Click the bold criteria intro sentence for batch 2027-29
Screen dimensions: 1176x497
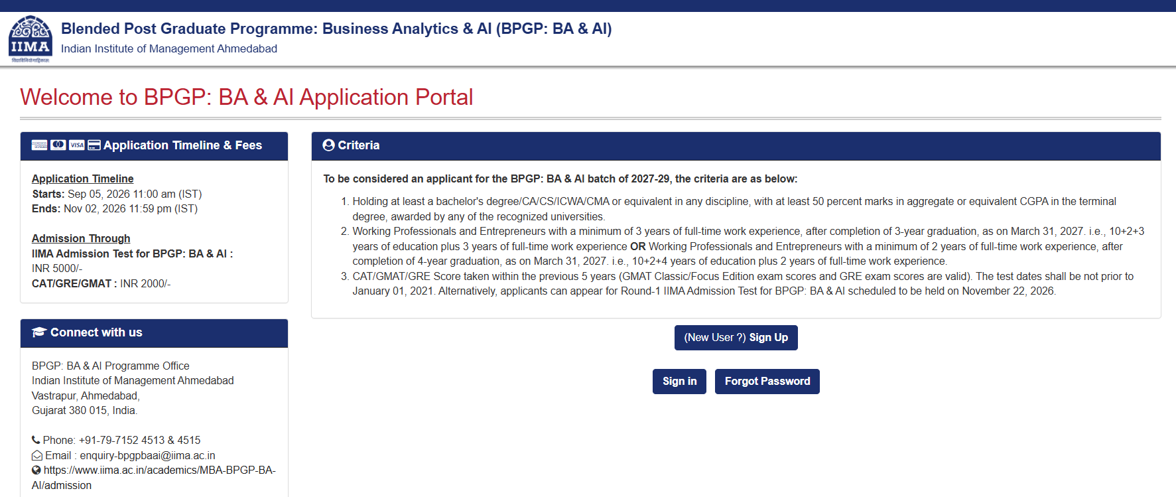point(560,178)
